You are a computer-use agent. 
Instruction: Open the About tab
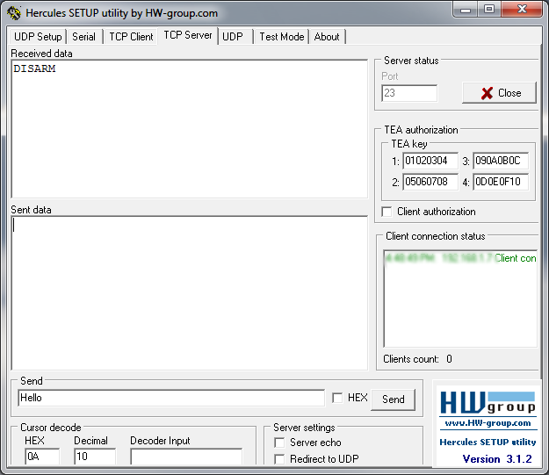(x=327, y=37)
